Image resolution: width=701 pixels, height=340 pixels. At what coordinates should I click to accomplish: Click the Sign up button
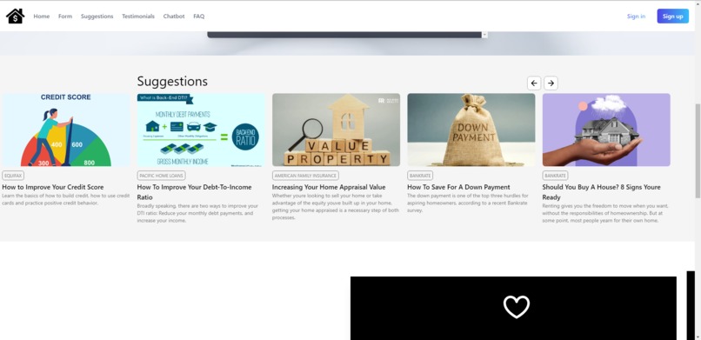point(673,16)
